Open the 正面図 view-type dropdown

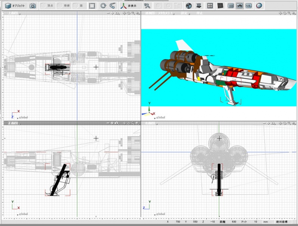point(14,123)
